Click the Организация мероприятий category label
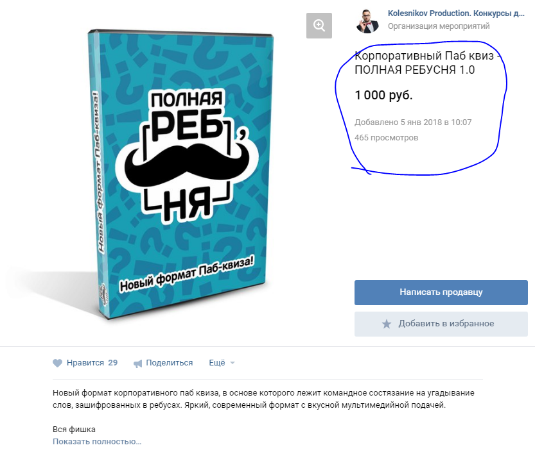The image size is (535, 452). (439, 26)
